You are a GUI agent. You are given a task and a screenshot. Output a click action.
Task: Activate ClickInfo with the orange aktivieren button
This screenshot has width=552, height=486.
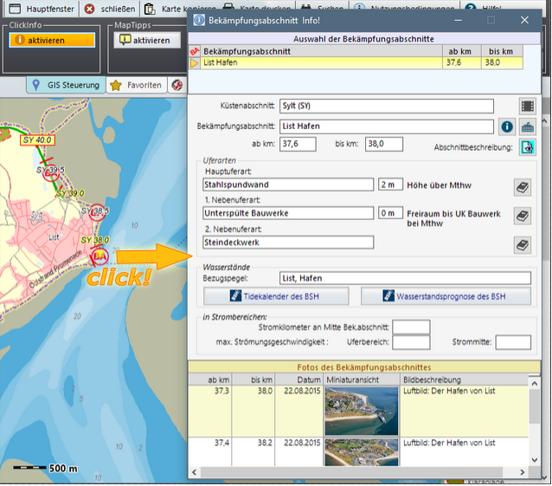52,40
